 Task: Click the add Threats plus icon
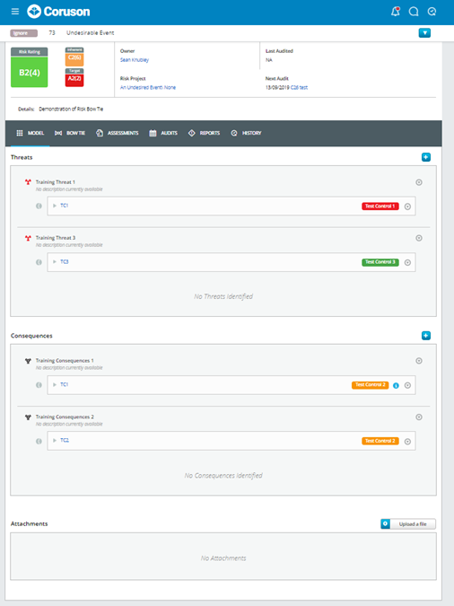tap(426, 157)
